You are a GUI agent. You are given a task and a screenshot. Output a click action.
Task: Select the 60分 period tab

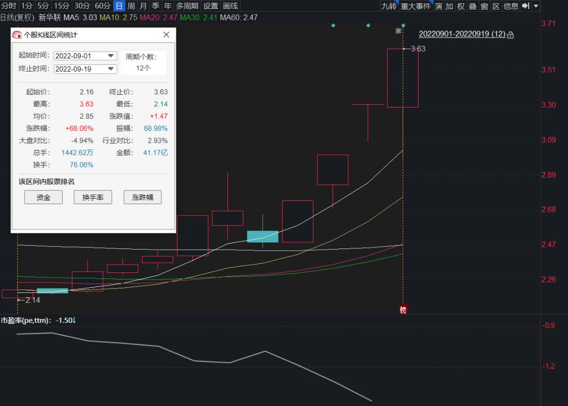[x=103, y=6]
